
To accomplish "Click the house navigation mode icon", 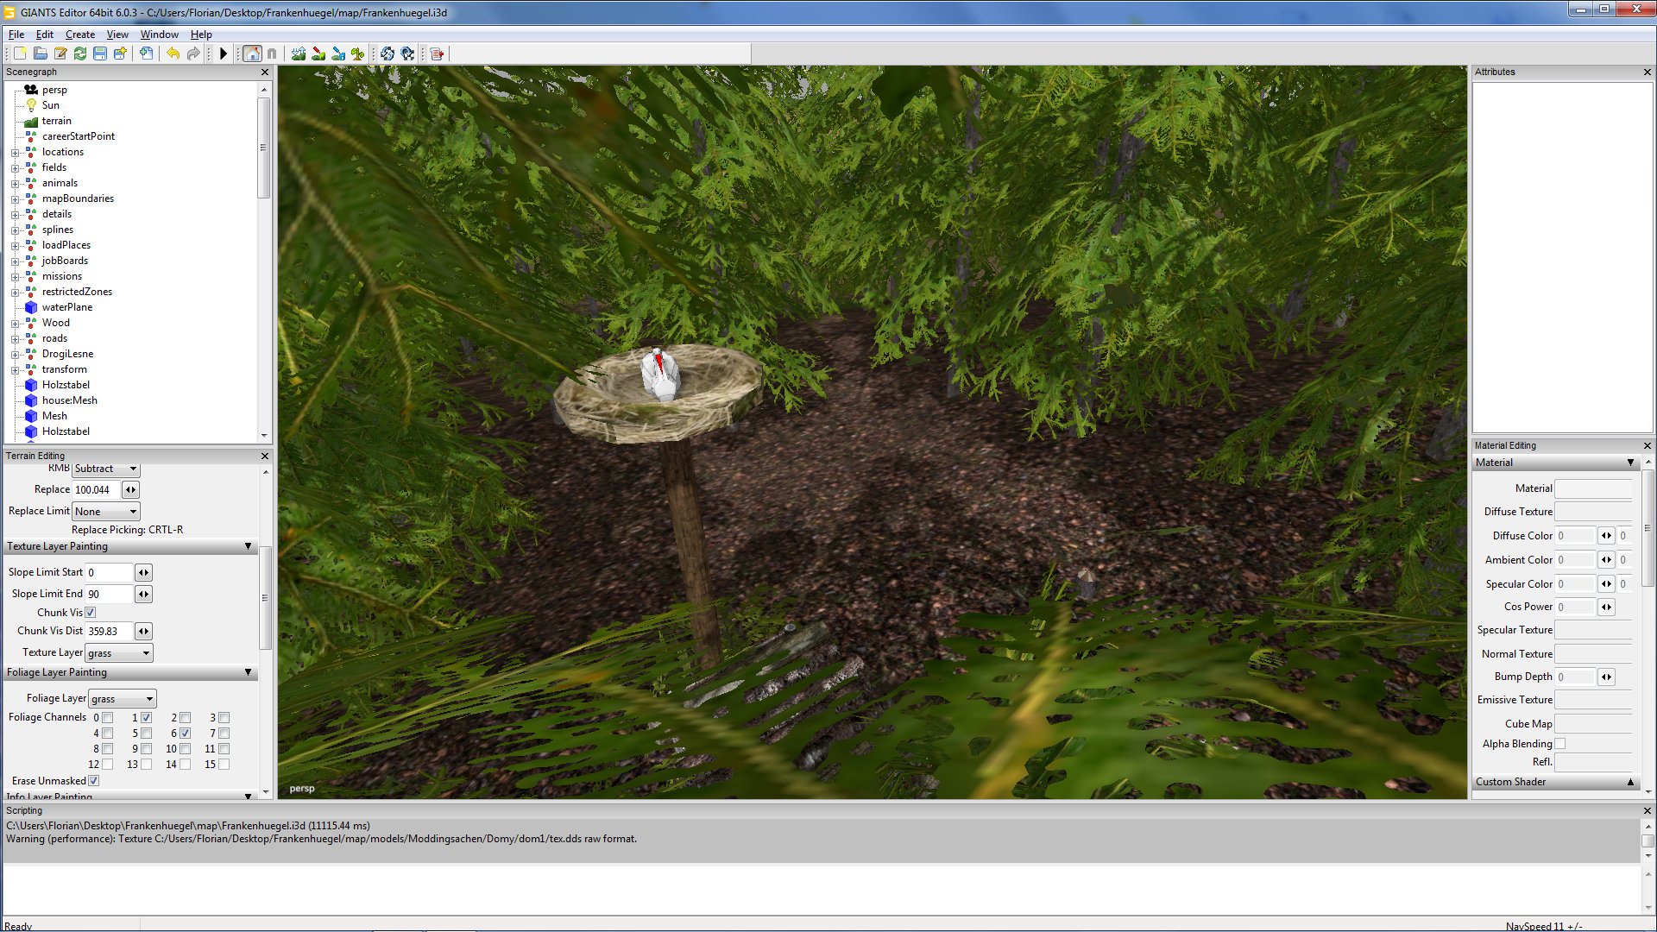I will (252, 54).
